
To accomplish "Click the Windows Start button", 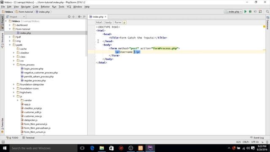I will (5, 148).
